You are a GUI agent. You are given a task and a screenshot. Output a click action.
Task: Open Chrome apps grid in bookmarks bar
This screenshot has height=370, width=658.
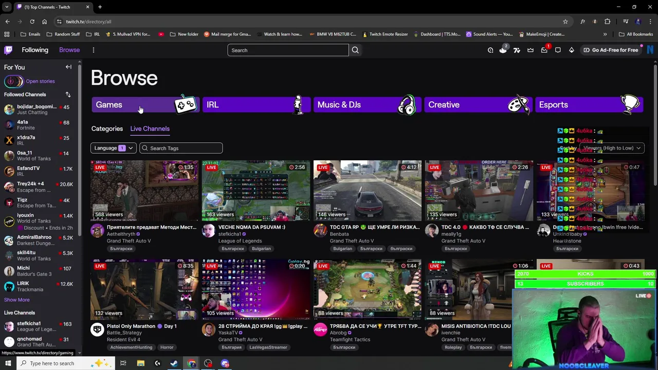point(7,34)
